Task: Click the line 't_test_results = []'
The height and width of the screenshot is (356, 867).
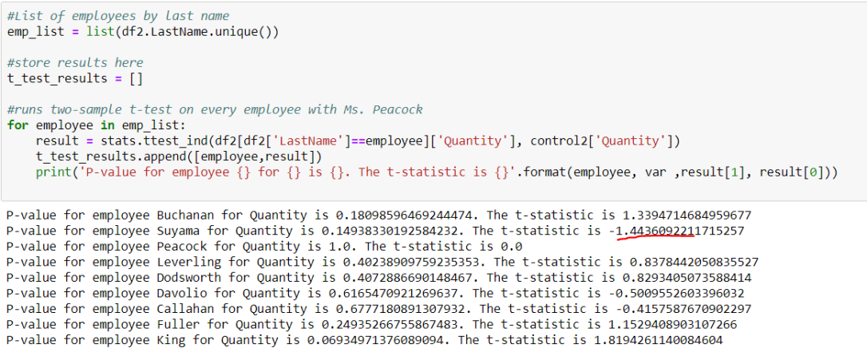Action: pos(75,78)
